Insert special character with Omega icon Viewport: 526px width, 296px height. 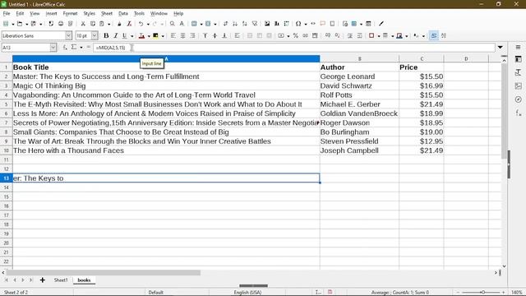coord(298,24)
